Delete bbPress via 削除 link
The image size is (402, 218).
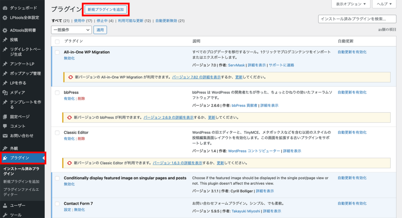(x=81, y=99)
